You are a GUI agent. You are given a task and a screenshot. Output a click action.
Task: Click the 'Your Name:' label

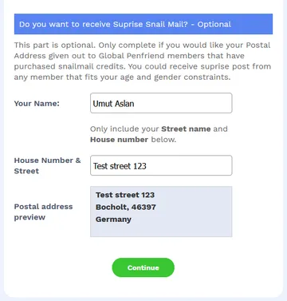pos(37,103)
